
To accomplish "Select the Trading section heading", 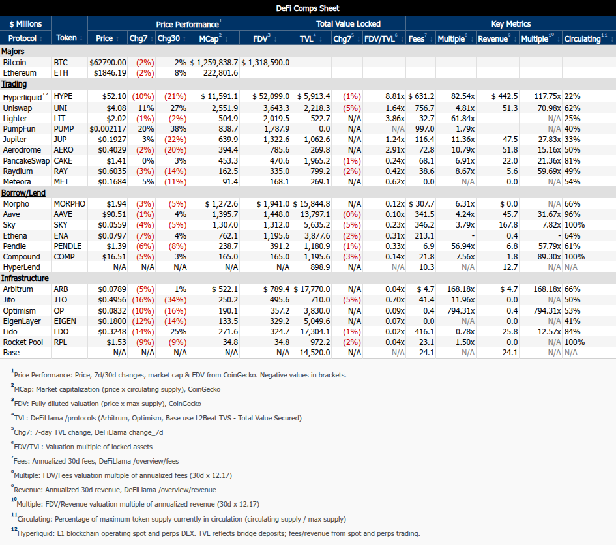I will [14, 84].
